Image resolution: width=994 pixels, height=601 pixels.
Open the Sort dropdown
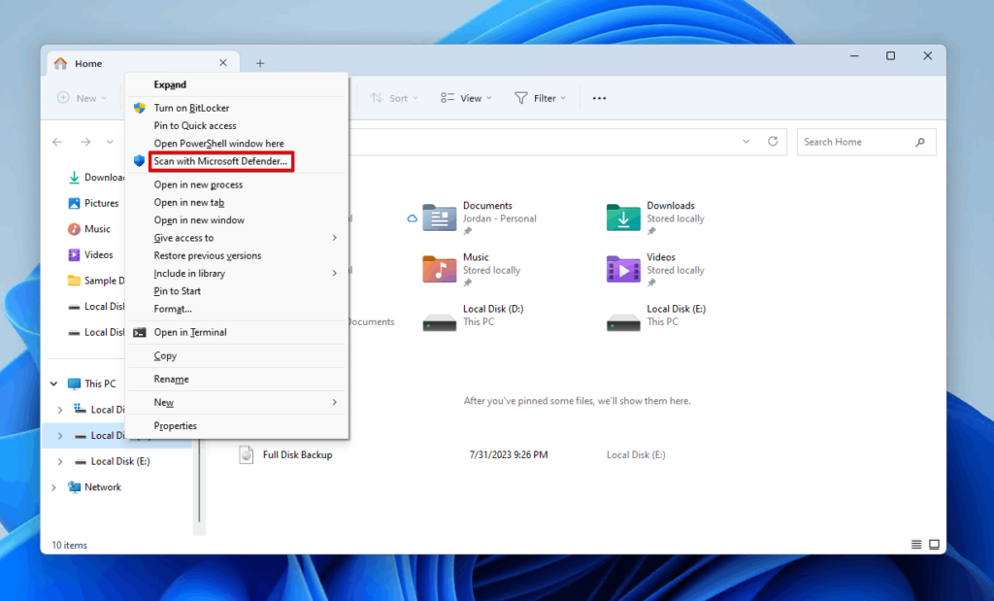tap(393, 97)
